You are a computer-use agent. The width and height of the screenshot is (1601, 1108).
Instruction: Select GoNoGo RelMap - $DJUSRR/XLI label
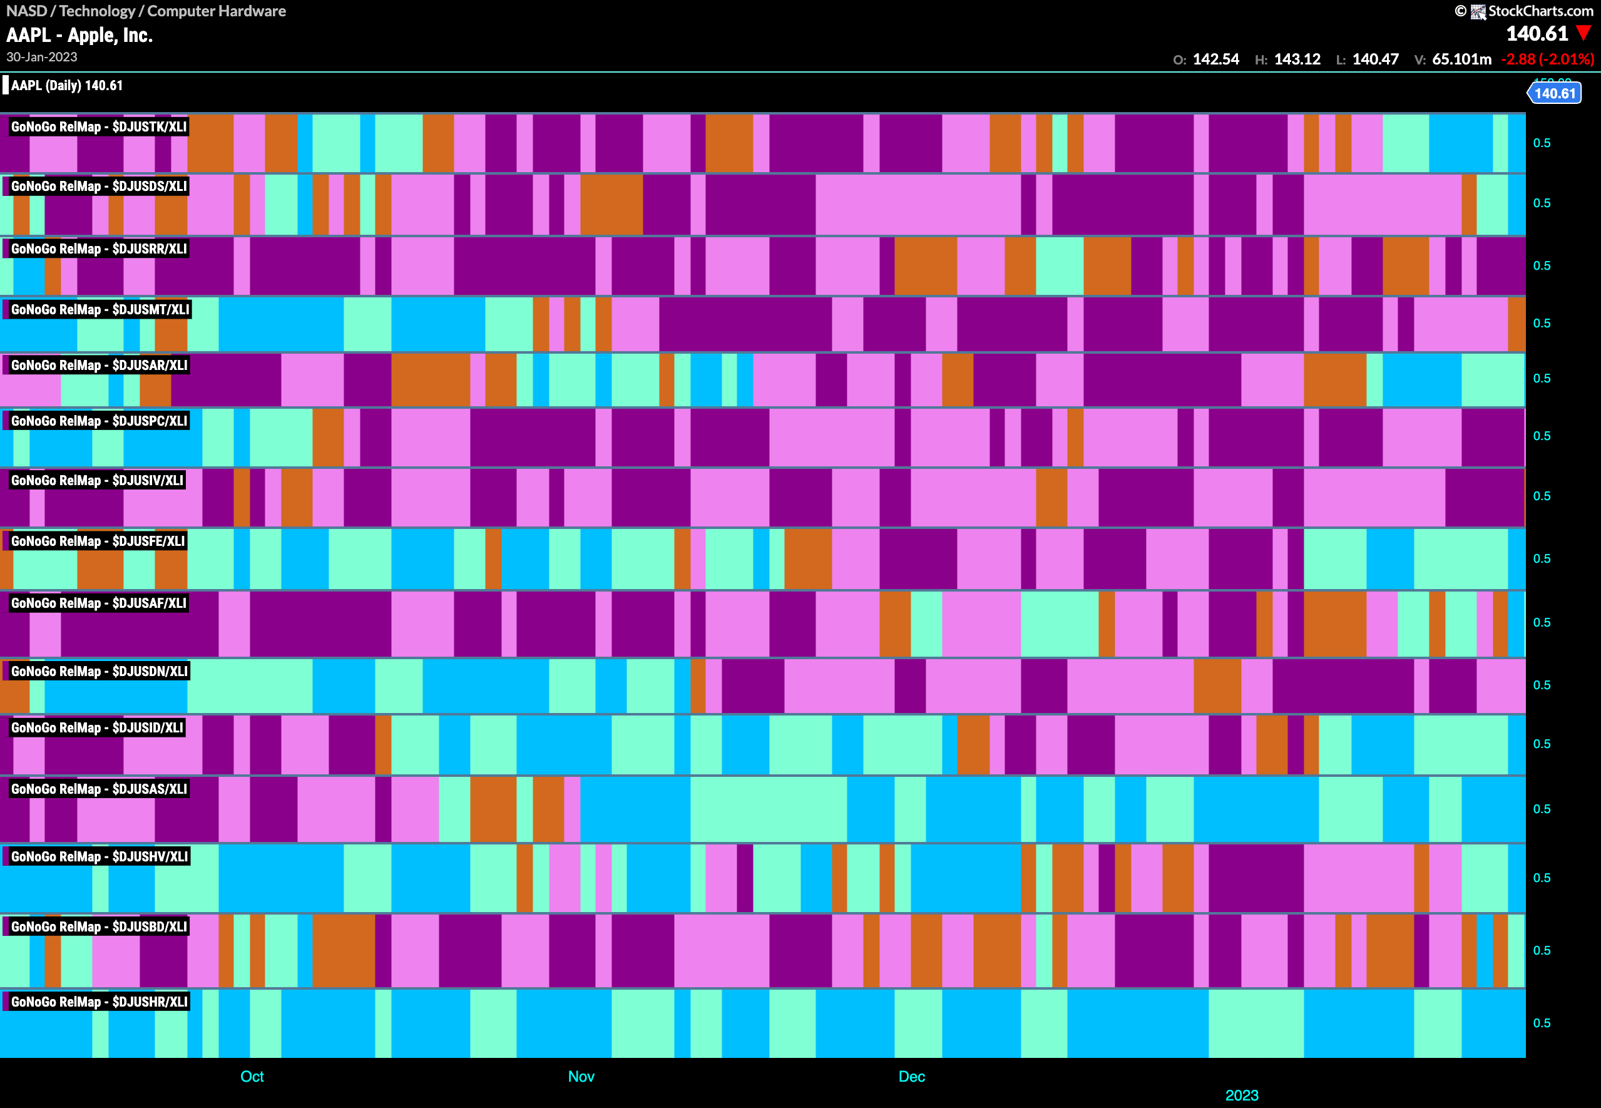(x=98, y=249)
